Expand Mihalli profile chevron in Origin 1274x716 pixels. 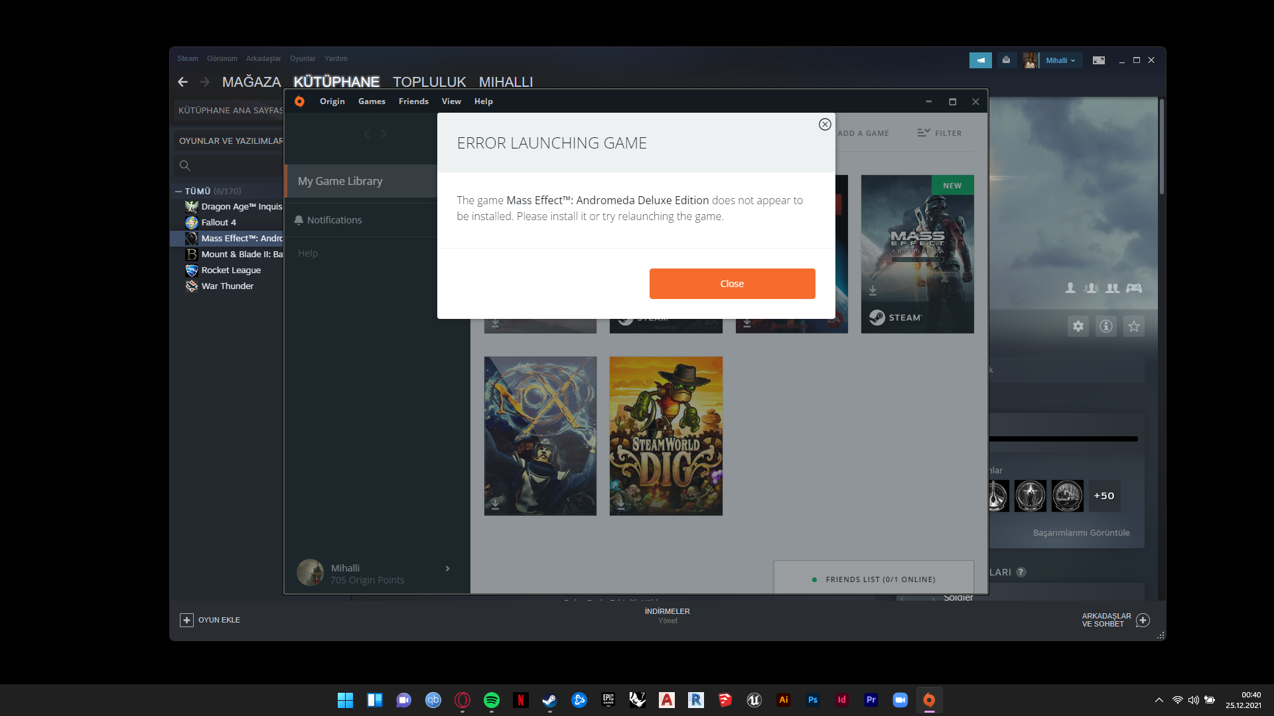(x=448, y=569)
